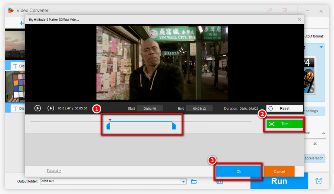The height and width of the screenshot is (194, 334).
Task: Click the key register icon
Action: (270, 10)
